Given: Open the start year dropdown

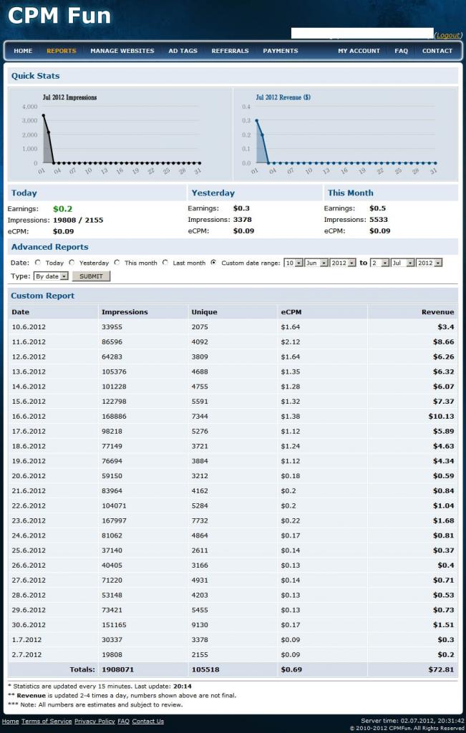Looking at the screenshot, I should [x=343, y=263].
